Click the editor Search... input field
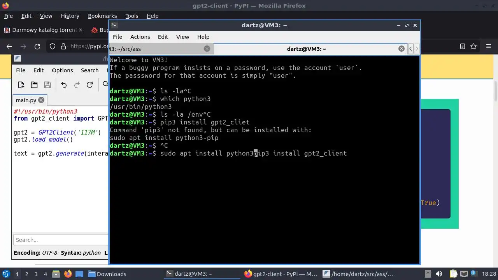498x280 pixels. coord(61,240)
